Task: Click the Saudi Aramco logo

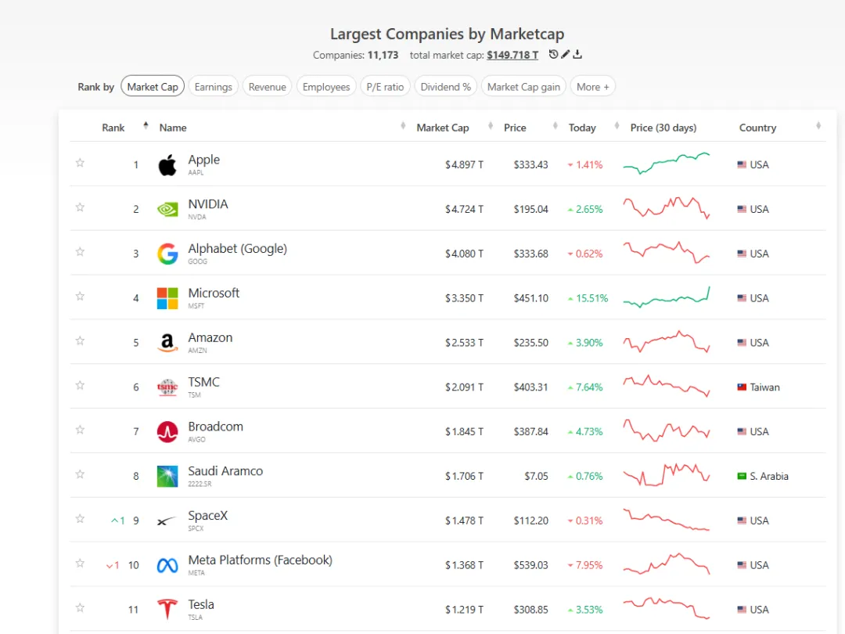Action: (167, 476)
